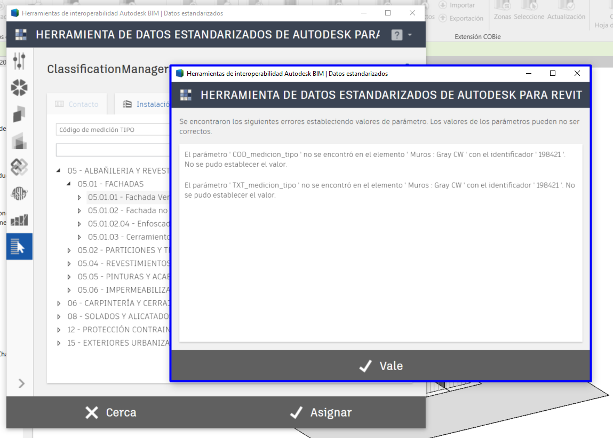The width and height of the screenshot is (613, 438).
Task: Click the app logo in back window header
Action: click(x=21, y=34)
